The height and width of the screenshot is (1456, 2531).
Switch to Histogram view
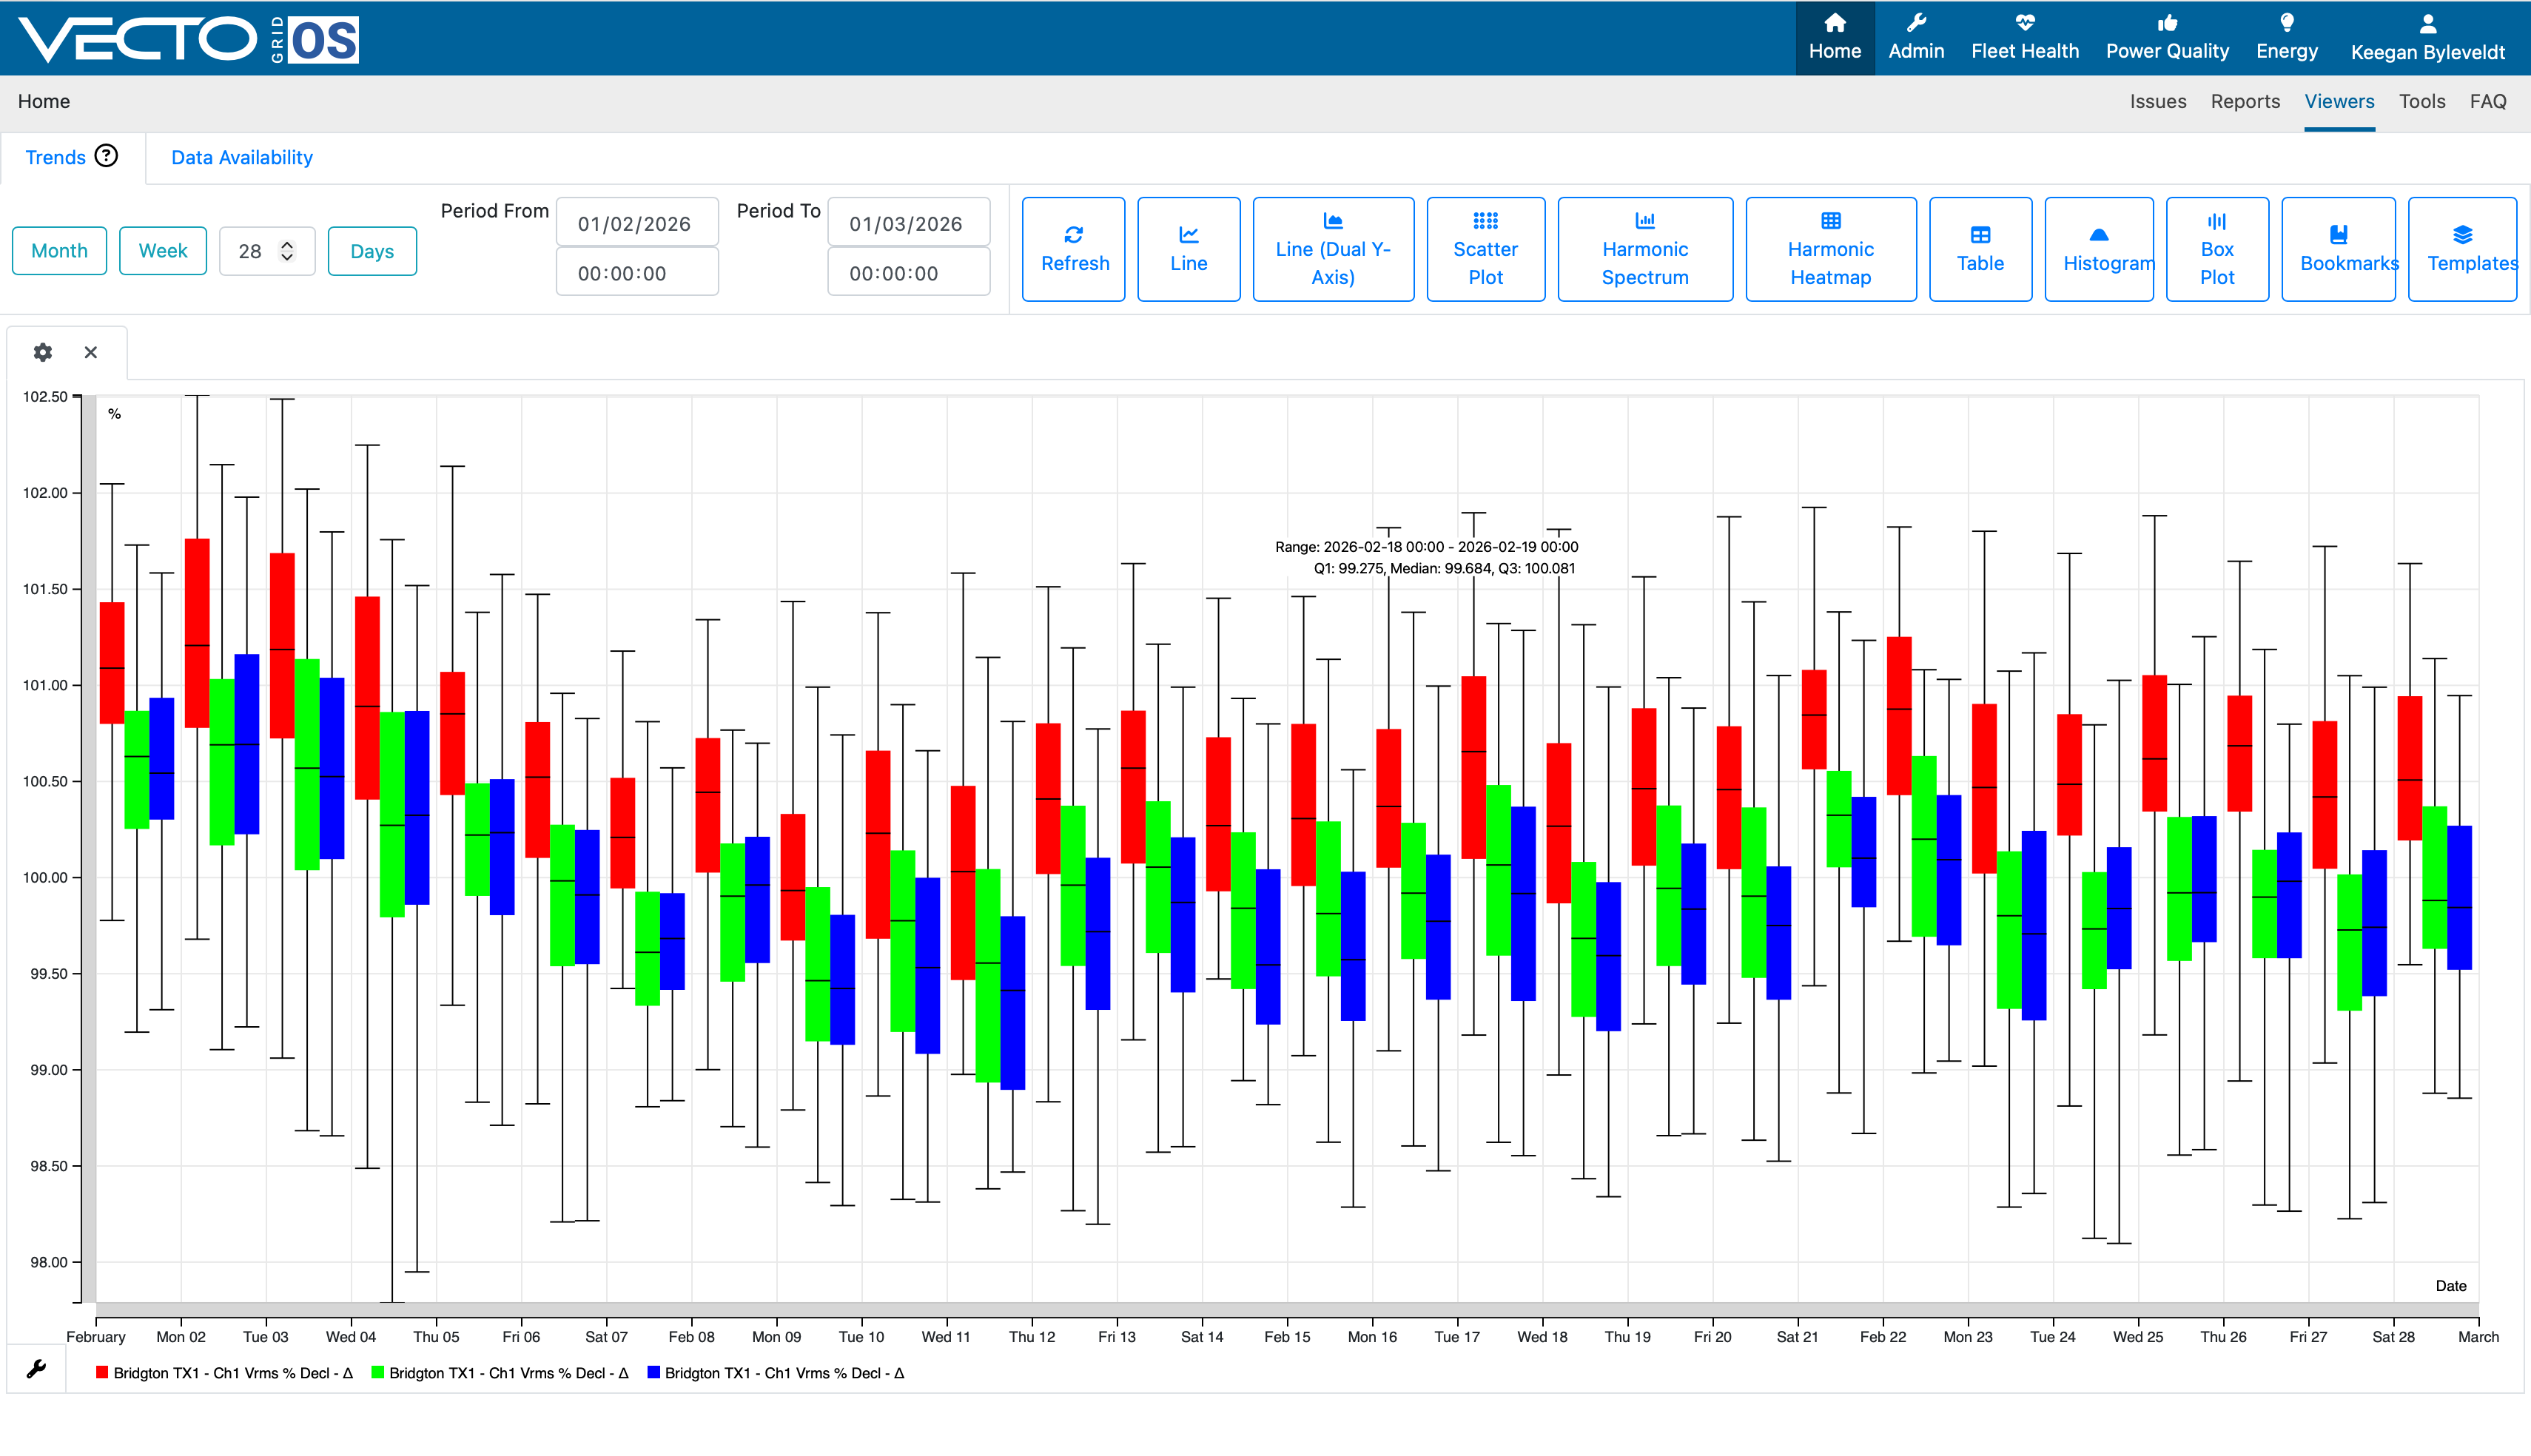[2099, 249]
